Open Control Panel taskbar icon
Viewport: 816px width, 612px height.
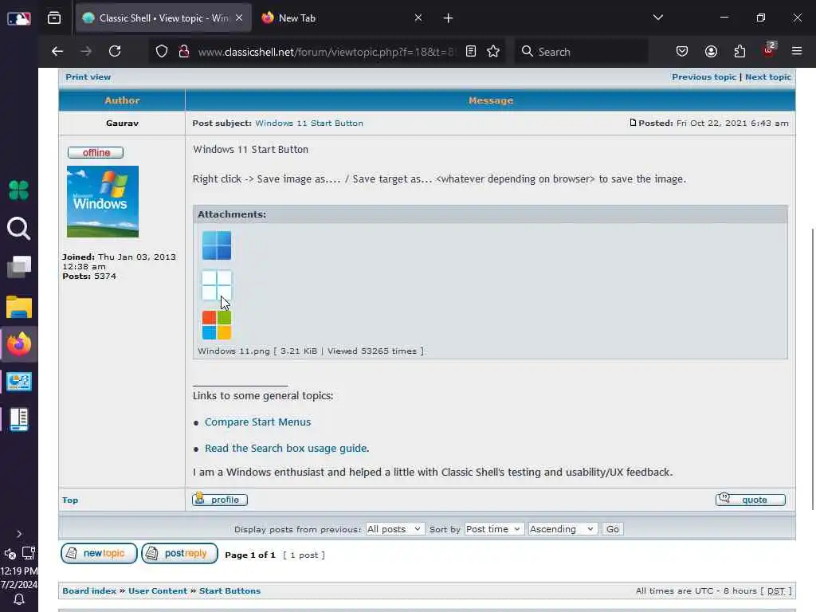[x=19, y=382]
